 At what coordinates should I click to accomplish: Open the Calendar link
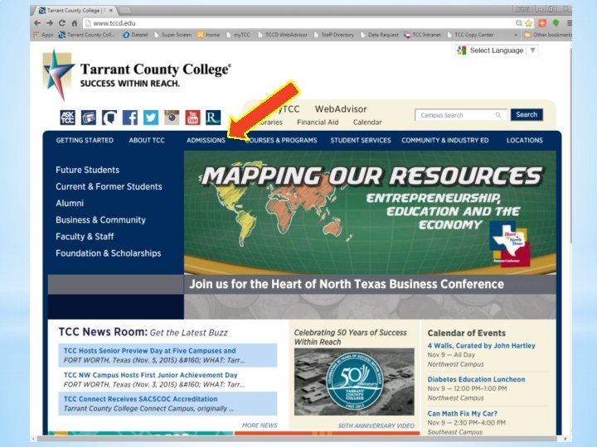tap(367, 123)
